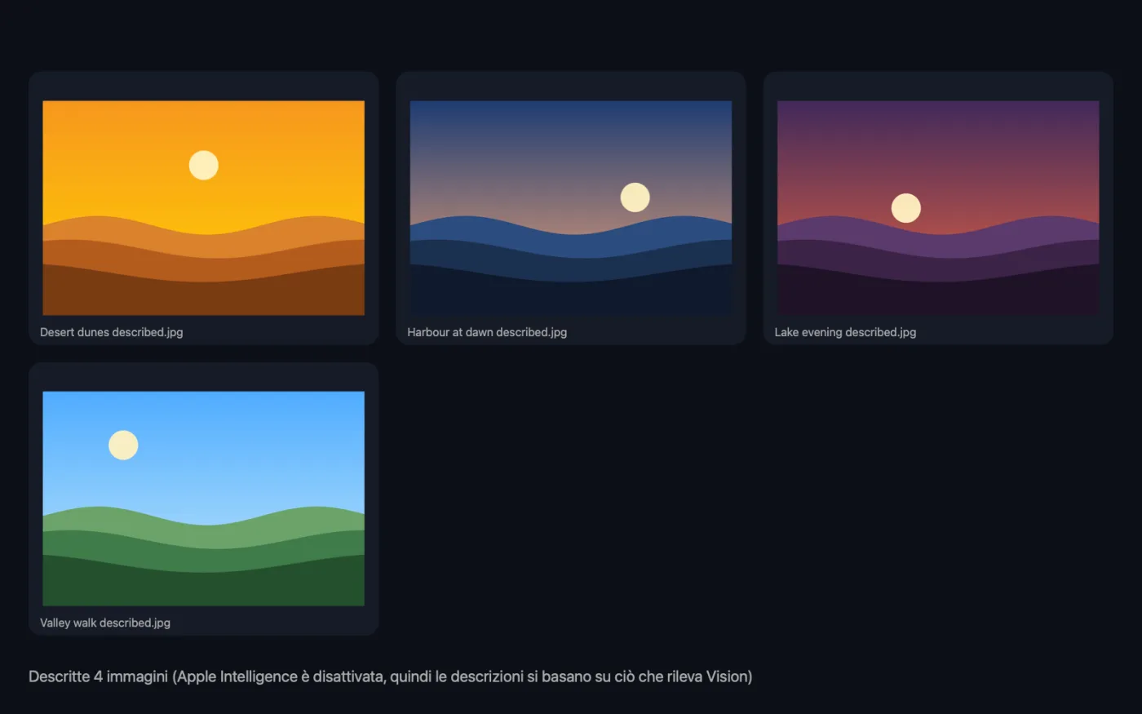Click the 'Desert dunes described.jpg' file name
Screen dimensions: 1142x714
click(112, 332)
